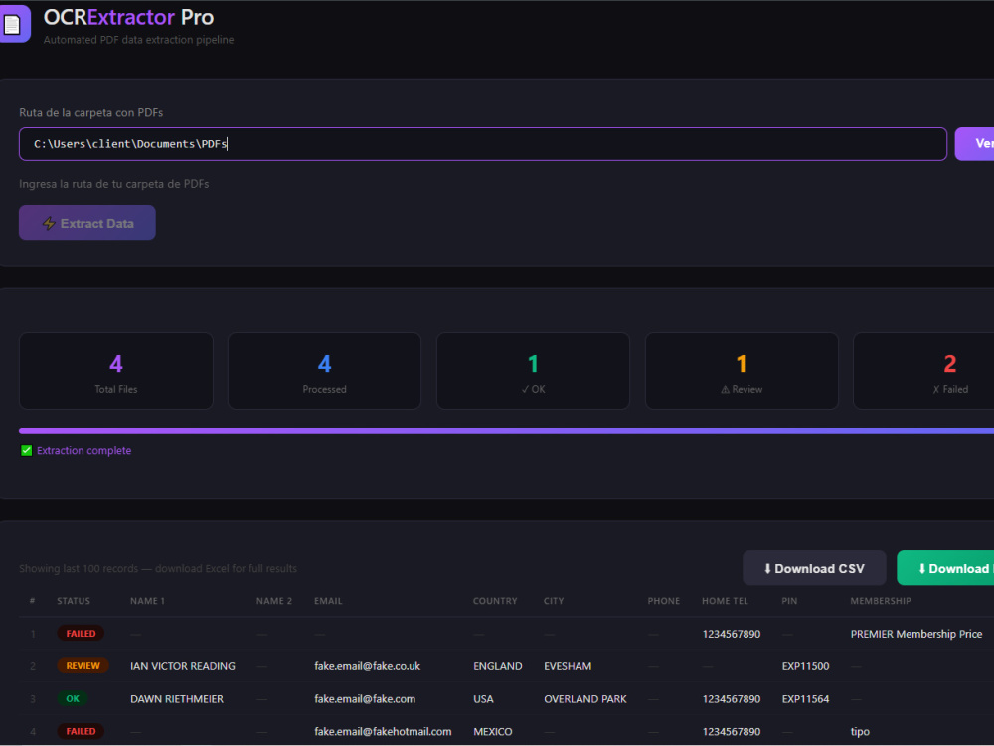The width and height of the screenshot is (994, 746).
Task: Click the name DAWN RIETHMEIER
Action: point(177,699)
